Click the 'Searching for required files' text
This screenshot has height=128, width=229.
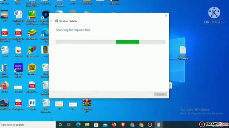73,30
